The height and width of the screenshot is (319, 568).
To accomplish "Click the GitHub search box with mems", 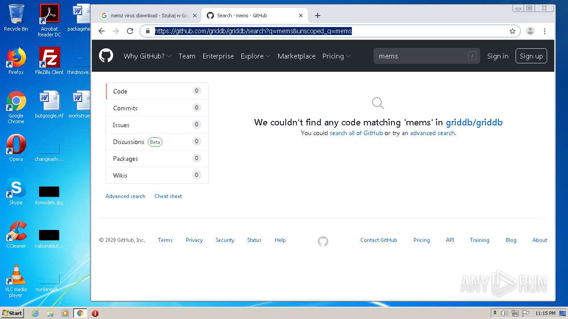I will pos(426,56).
